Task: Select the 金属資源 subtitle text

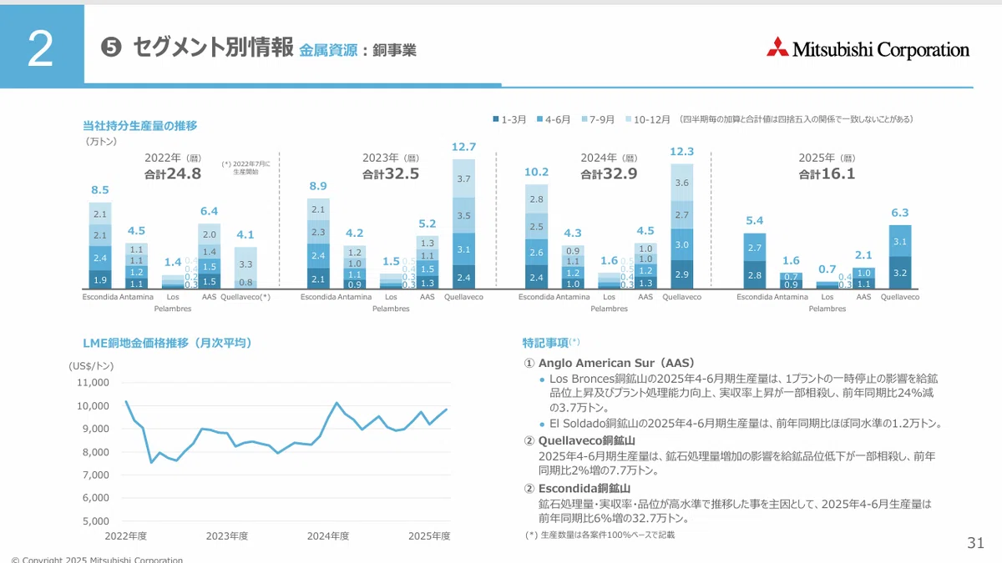Action: click(x=328, y=51)
